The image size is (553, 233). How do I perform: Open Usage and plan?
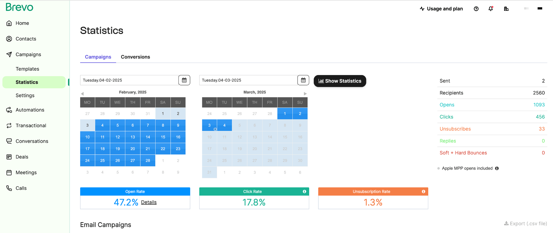pyautogui.click(x=441, y=9)
